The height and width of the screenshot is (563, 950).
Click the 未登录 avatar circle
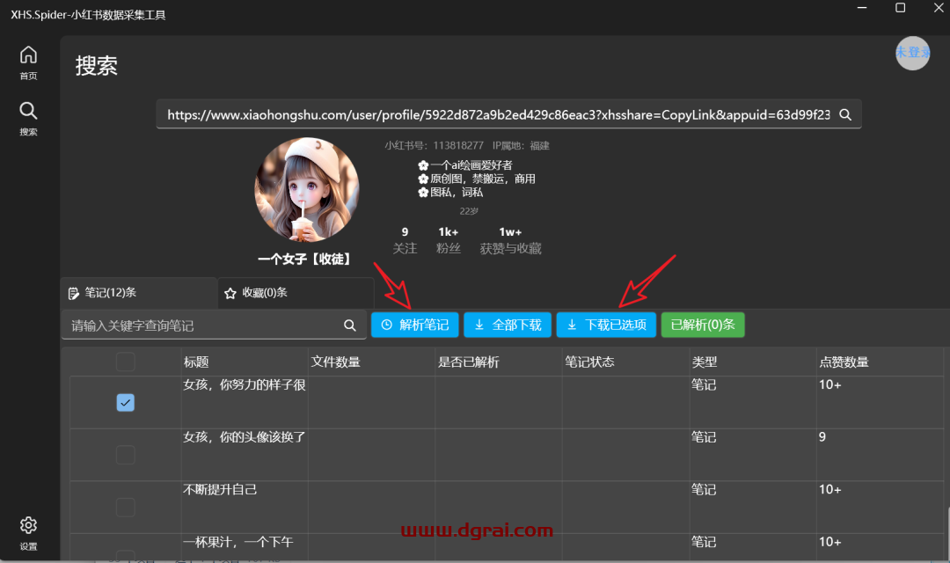tap(912, 53)
